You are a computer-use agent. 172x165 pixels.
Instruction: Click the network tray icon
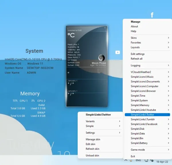tap(146, 161)
